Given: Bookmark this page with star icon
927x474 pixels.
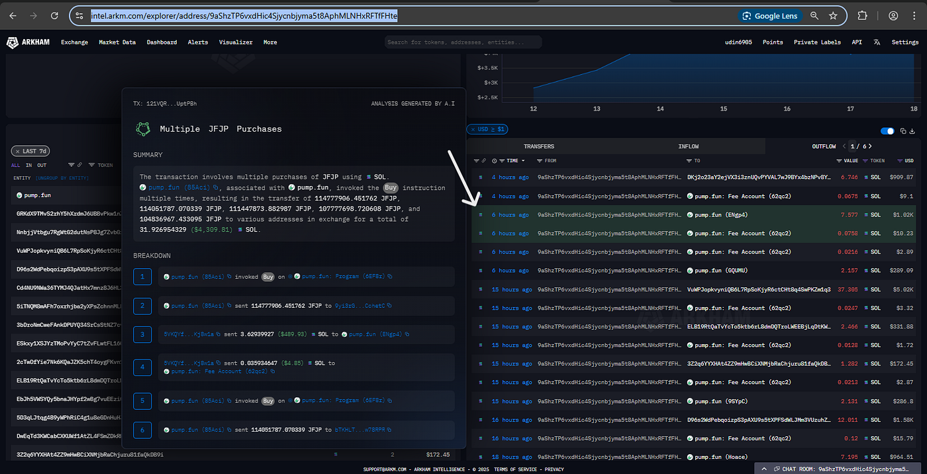Looking at the screenshot, I should point(833,15).
